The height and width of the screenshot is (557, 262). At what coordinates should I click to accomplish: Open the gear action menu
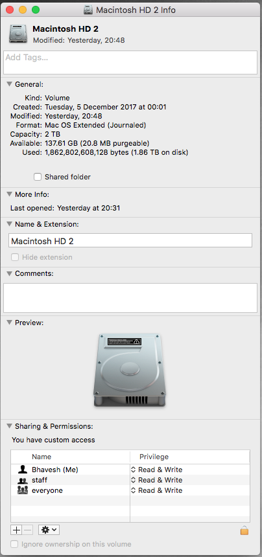49,530
